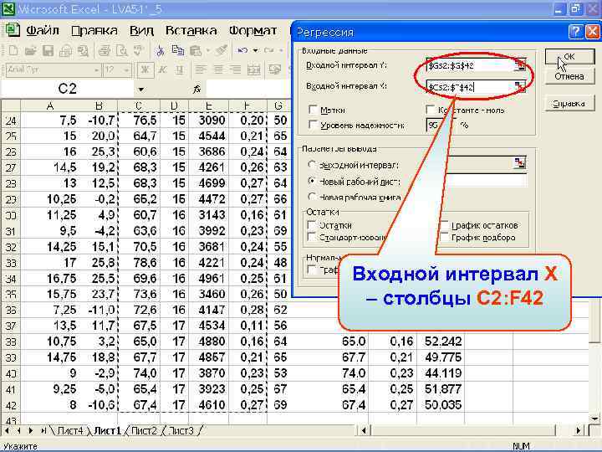Click the Входной интервал X input field
Viewport: 602px width, 452px height.
pos(470,87)
